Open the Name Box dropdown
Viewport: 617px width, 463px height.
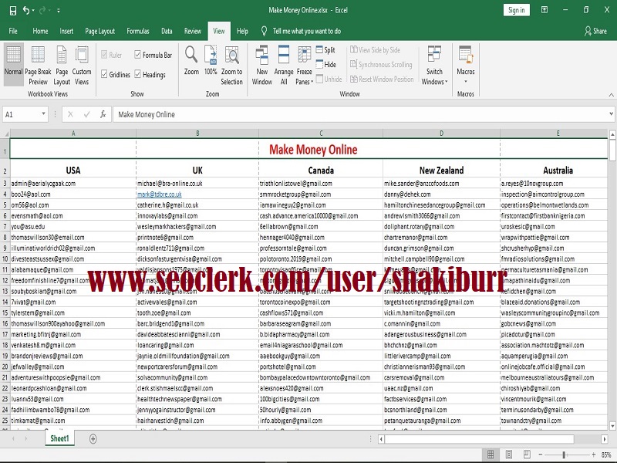[43, 114]
